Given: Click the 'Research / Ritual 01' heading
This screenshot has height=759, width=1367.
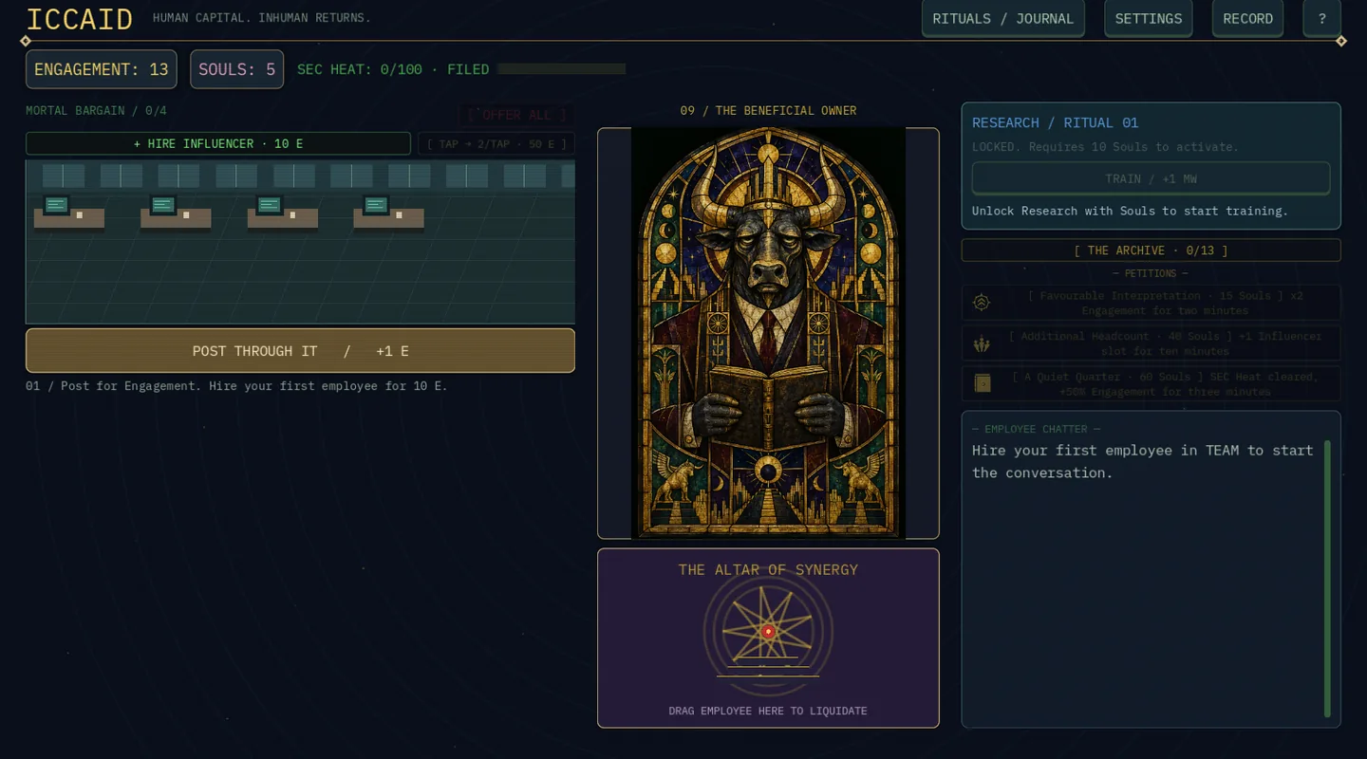Looking at the screenshot, I should [1055, 122].
